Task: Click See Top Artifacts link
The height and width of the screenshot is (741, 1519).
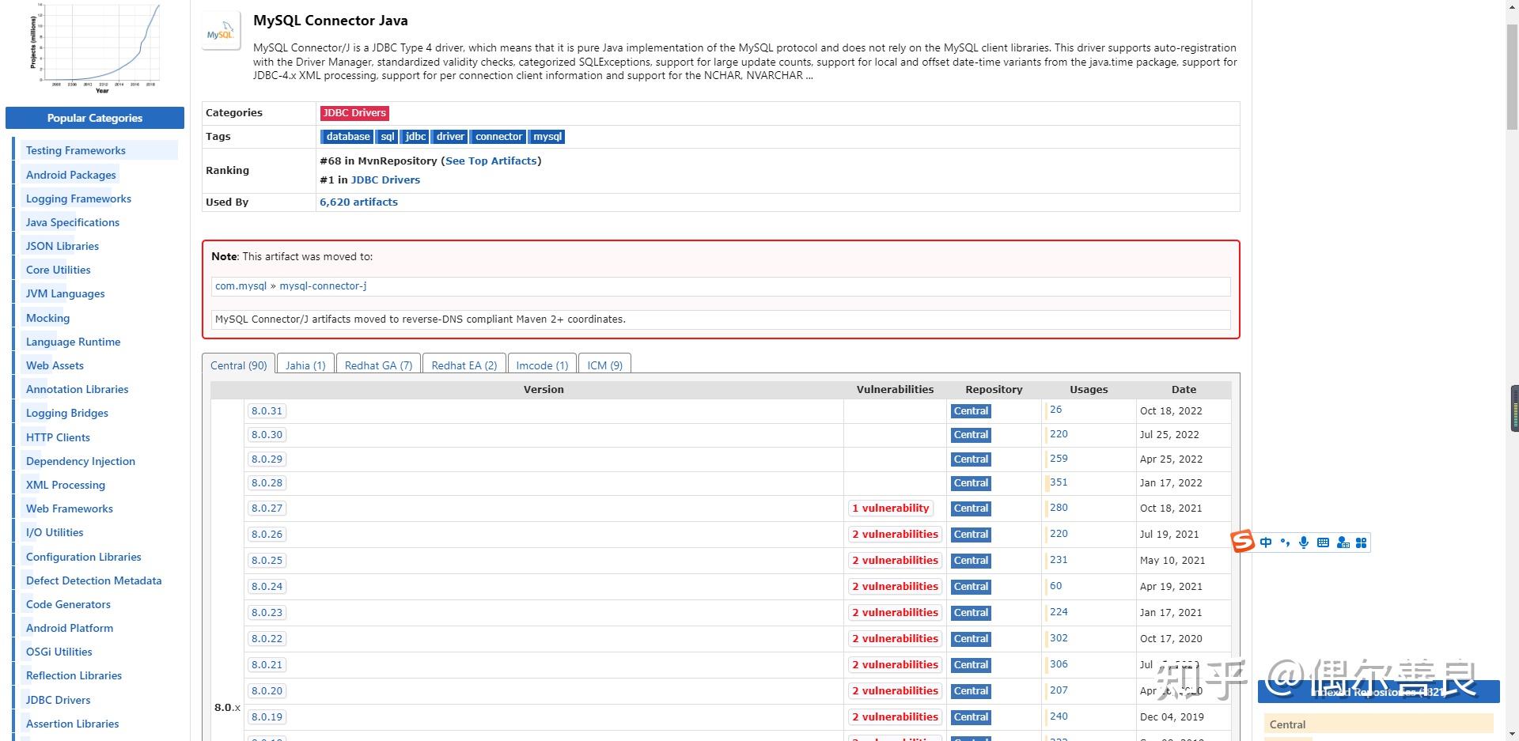Action: click(491, 161)
